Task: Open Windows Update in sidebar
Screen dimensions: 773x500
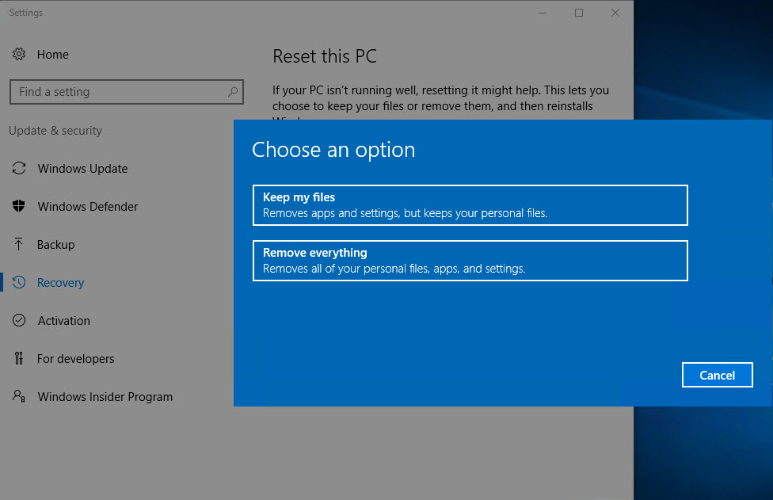Action: [x=82, y=169]
